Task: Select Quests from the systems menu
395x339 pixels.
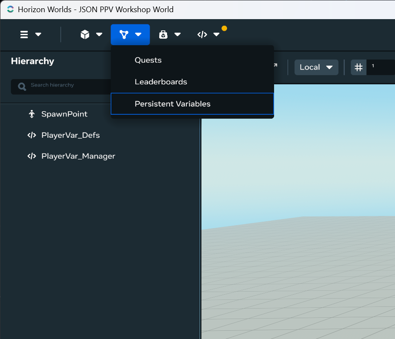Action: (x=192, y=60)
